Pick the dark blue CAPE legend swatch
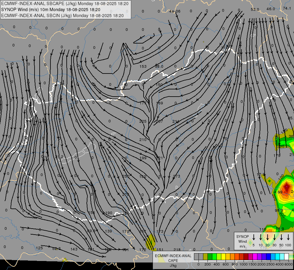The height and width of the screenshot is (270, 294). (268, 257)
